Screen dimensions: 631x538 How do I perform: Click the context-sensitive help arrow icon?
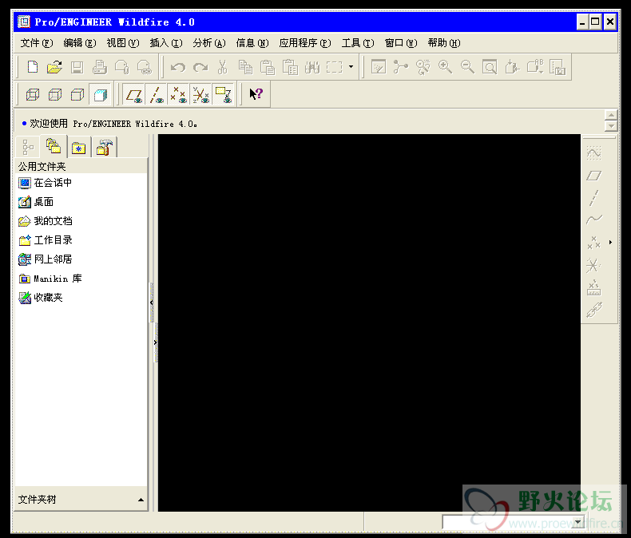pos(256,94)
